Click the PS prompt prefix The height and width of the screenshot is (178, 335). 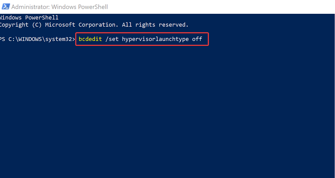pyautogui.click(x=2, y=39)
